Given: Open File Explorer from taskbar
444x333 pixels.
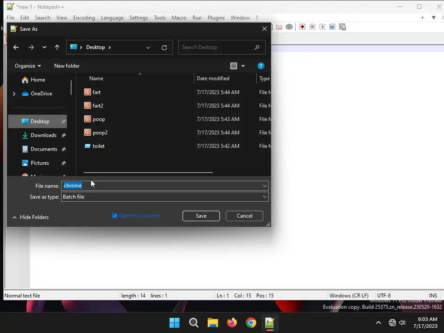Looking at the screenshot, I should tap(212, 323).
